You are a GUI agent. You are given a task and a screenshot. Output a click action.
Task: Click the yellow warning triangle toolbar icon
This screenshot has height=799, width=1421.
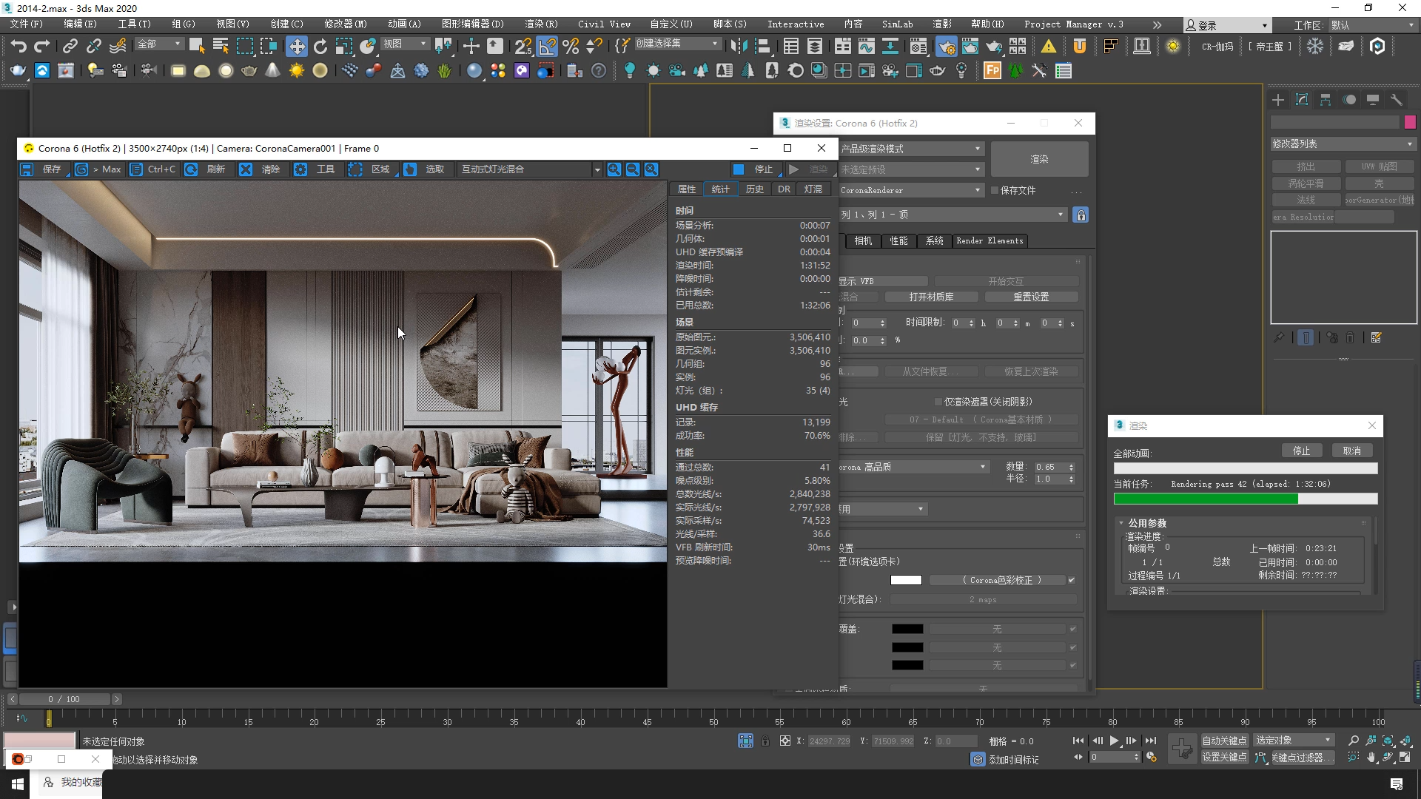(1048, 47)
